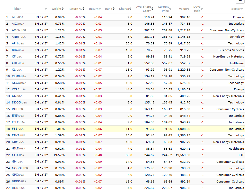Open 1Y chart for AMZN row
248x191 pixels.
(x=42, y=30)
